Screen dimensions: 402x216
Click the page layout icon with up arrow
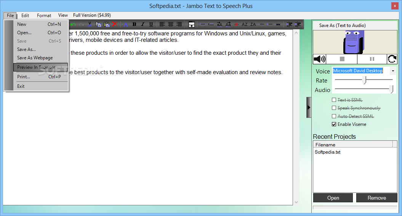click(x=192, y=25)
